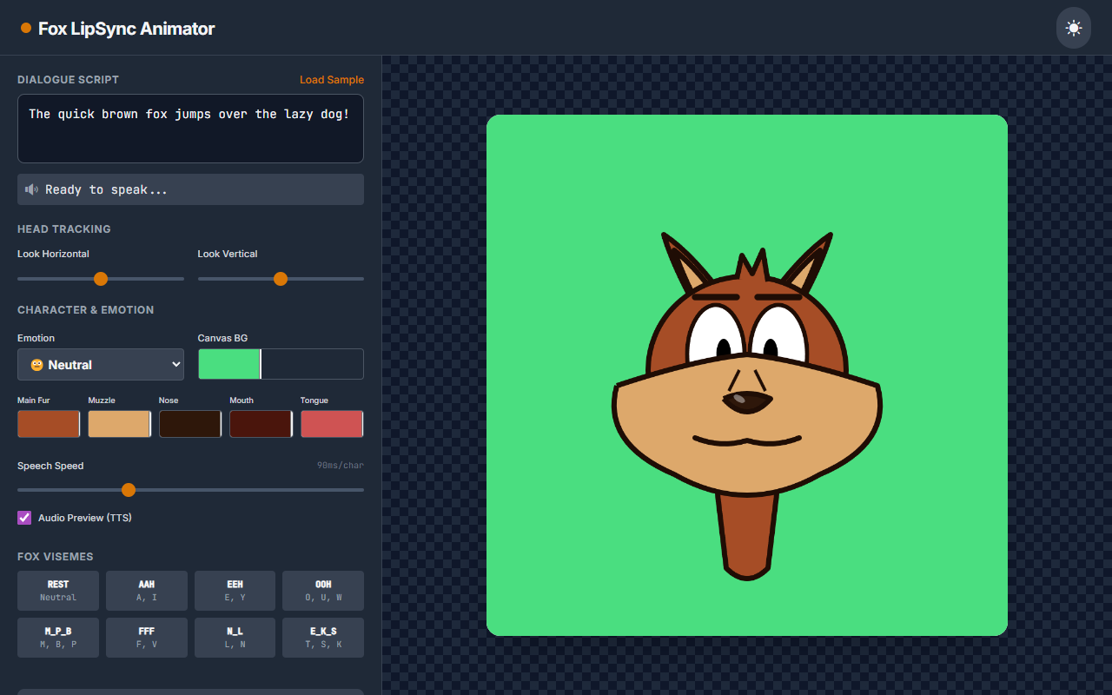
Task: Select the REST Neutral viseme
Action: click(x=57, y=591)
